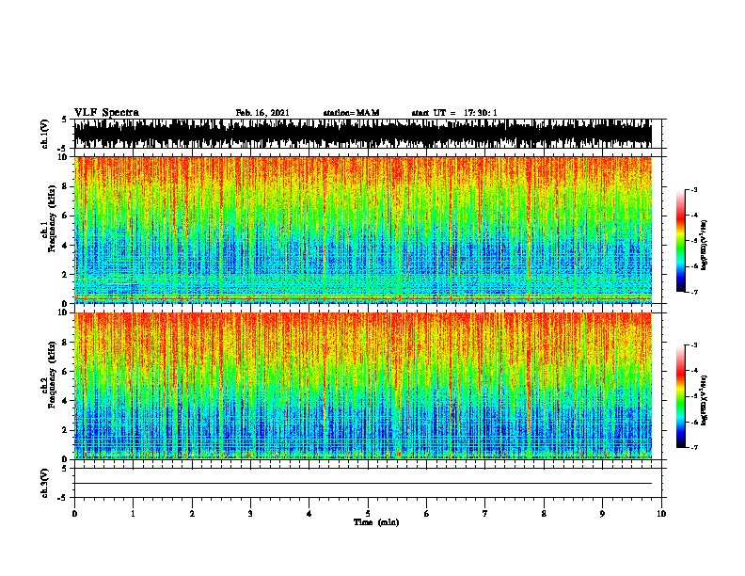745x576 pixels.
Task: Click time axis tick label "8"
Action: (544, 514)
